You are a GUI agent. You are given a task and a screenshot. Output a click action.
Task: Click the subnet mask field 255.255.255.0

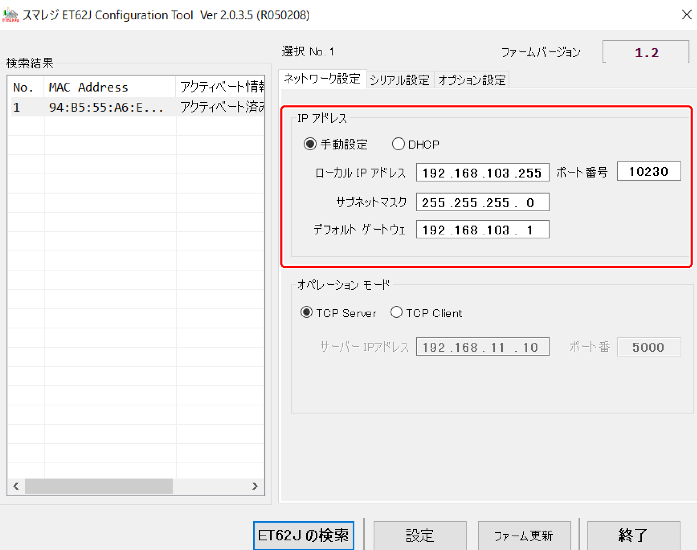click(483, 202)
